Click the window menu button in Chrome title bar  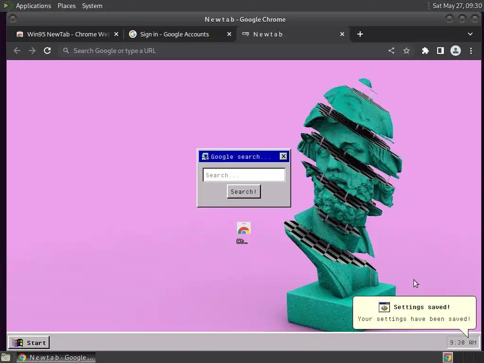pyautogui.click(x=13, y=19)
